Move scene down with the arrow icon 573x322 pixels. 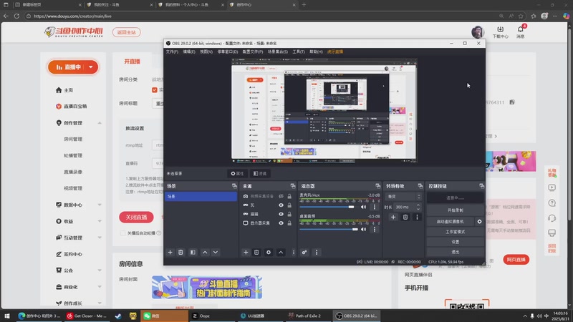pos(216,253)
